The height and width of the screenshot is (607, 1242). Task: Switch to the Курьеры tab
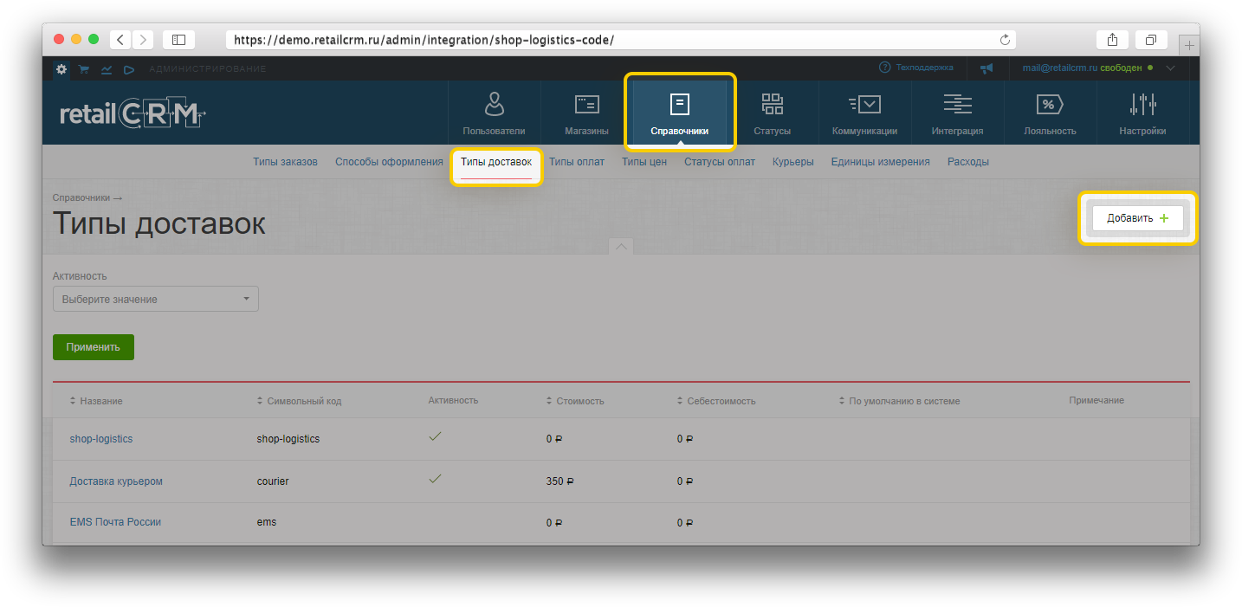point(792,162)
